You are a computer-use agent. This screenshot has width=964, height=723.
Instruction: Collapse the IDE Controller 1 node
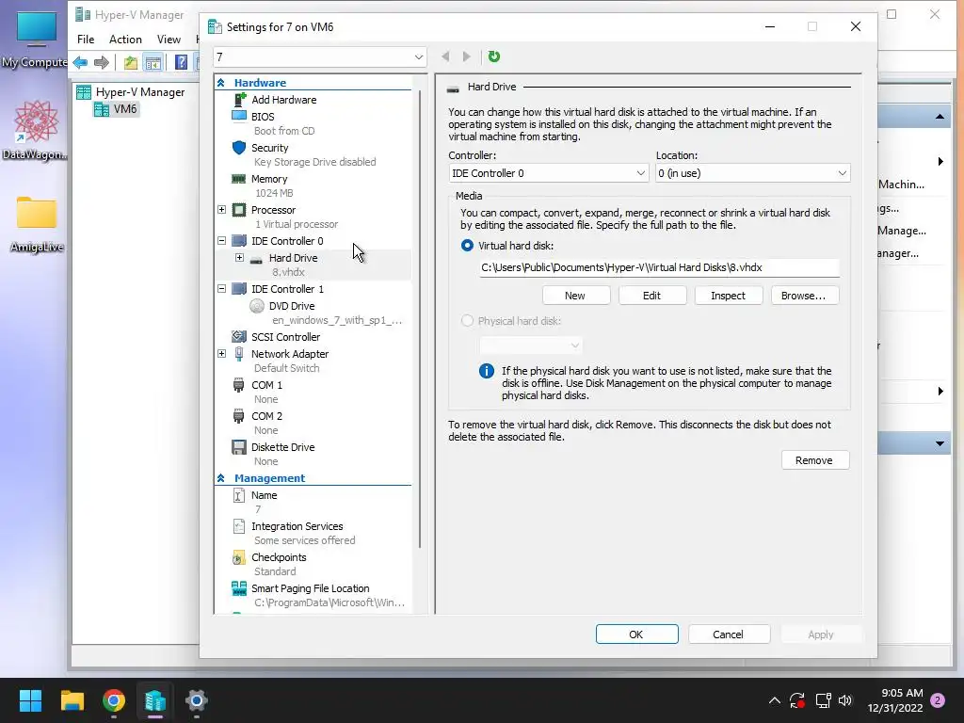pyautogui.click(x=222, y=289)
